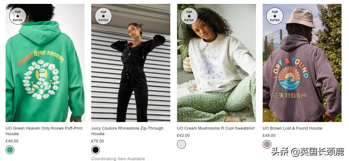The width and height of the screenshot is (349, 161).
Task: Open the UO Green Heaven Only Knows Hoodie link
Action: pyautogui.click(x=44, y=131)
